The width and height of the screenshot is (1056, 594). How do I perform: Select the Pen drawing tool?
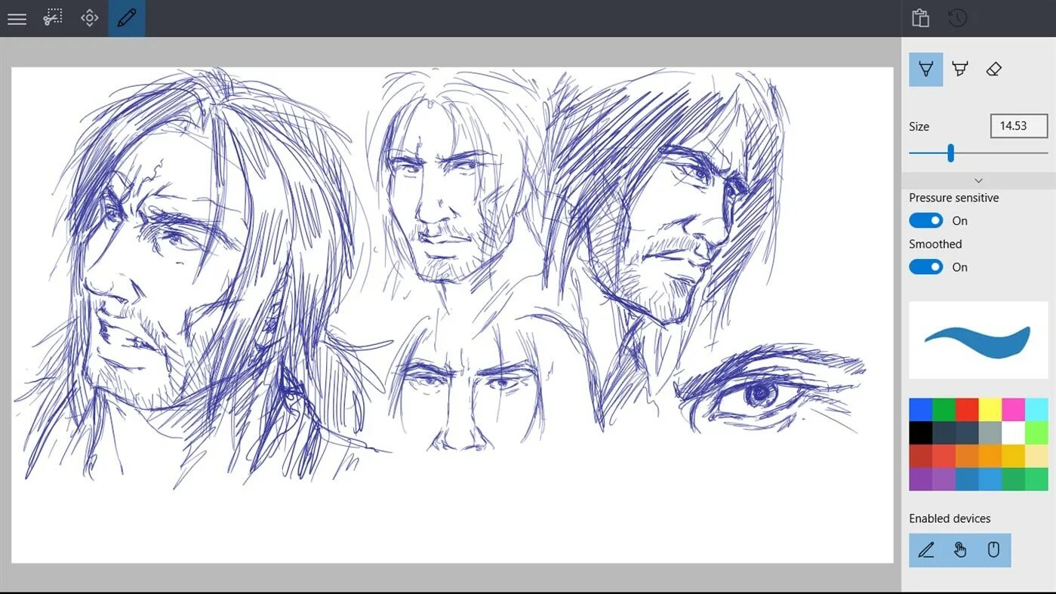point(925,69)
